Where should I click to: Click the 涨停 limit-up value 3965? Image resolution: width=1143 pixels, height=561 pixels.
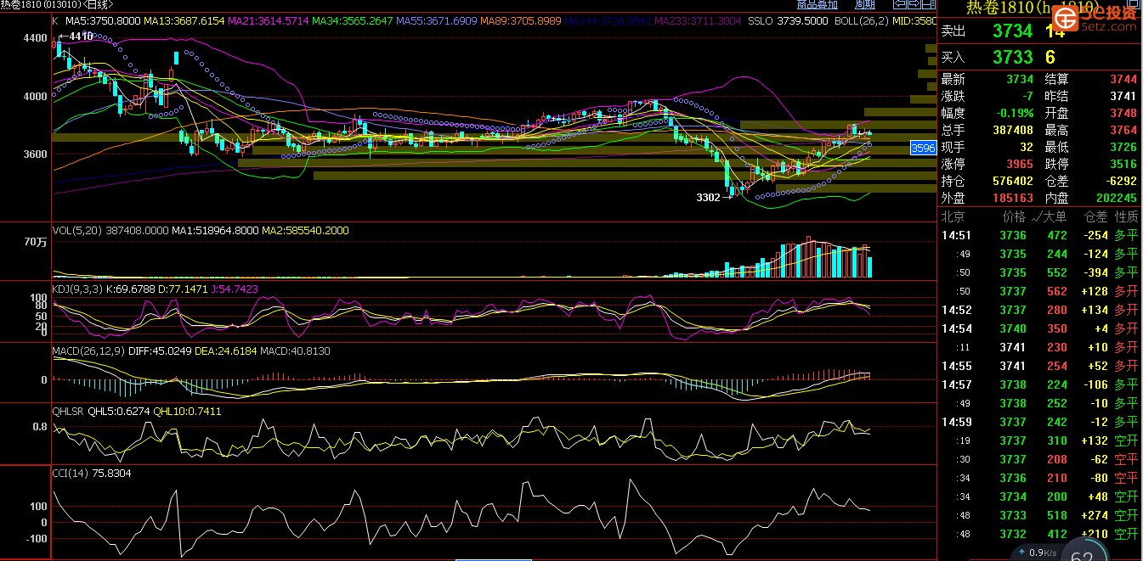click(x=1020, y=164)
